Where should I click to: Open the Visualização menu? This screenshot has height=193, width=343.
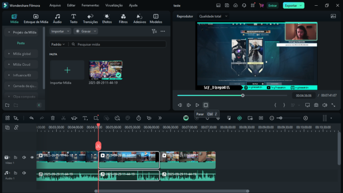coord(114,5)
